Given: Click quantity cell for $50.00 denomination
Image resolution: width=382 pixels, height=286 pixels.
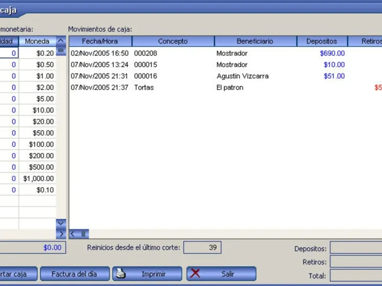Looking at the screenshot, I should (9, 133).
